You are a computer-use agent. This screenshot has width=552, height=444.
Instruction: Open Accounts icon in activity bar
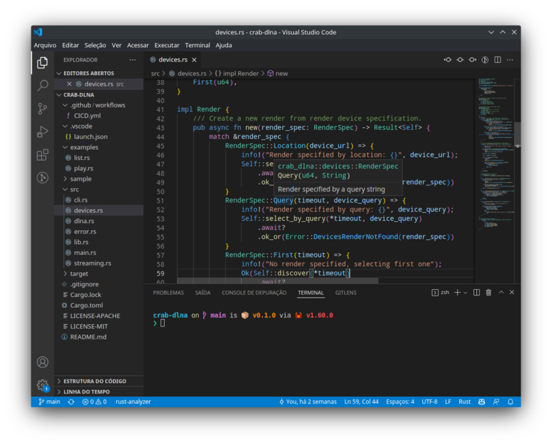(x=42, y=362)
